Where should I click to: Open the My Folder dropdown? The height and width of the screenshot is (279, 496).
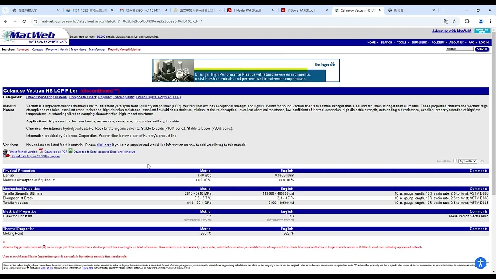point(468,161)
